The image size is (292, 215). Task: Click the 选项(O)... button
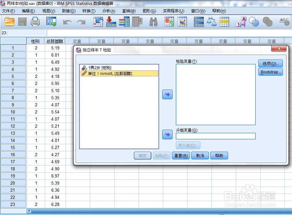click(x=271, y=64)
